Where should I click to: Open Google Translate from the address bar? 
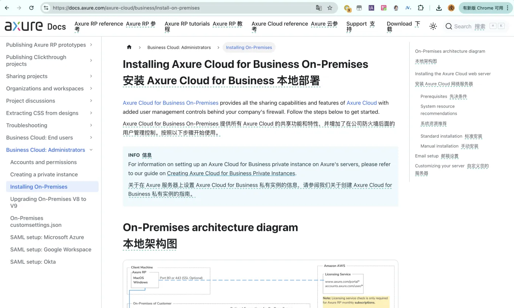point(318,8)
